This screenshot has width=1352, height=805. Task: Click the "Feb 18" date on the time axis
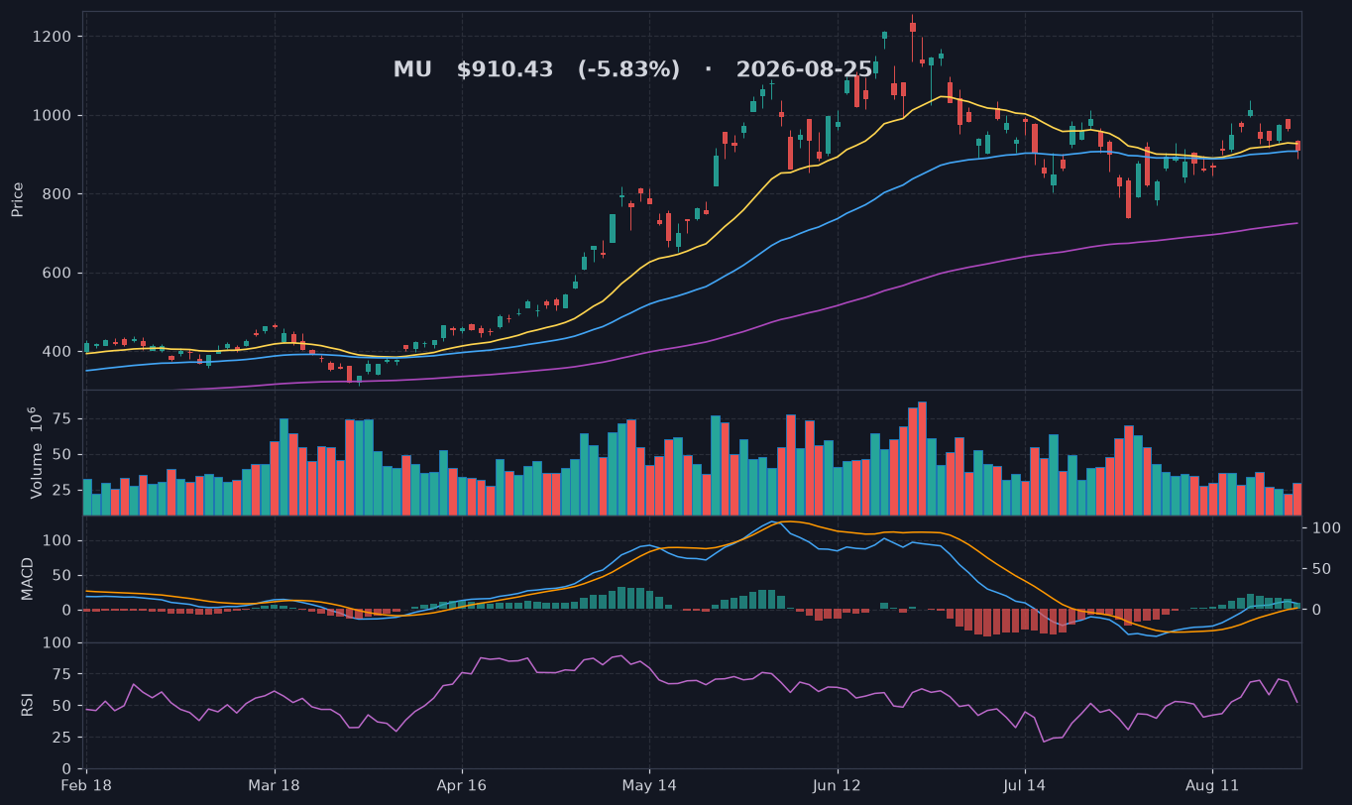click(87, 787)
